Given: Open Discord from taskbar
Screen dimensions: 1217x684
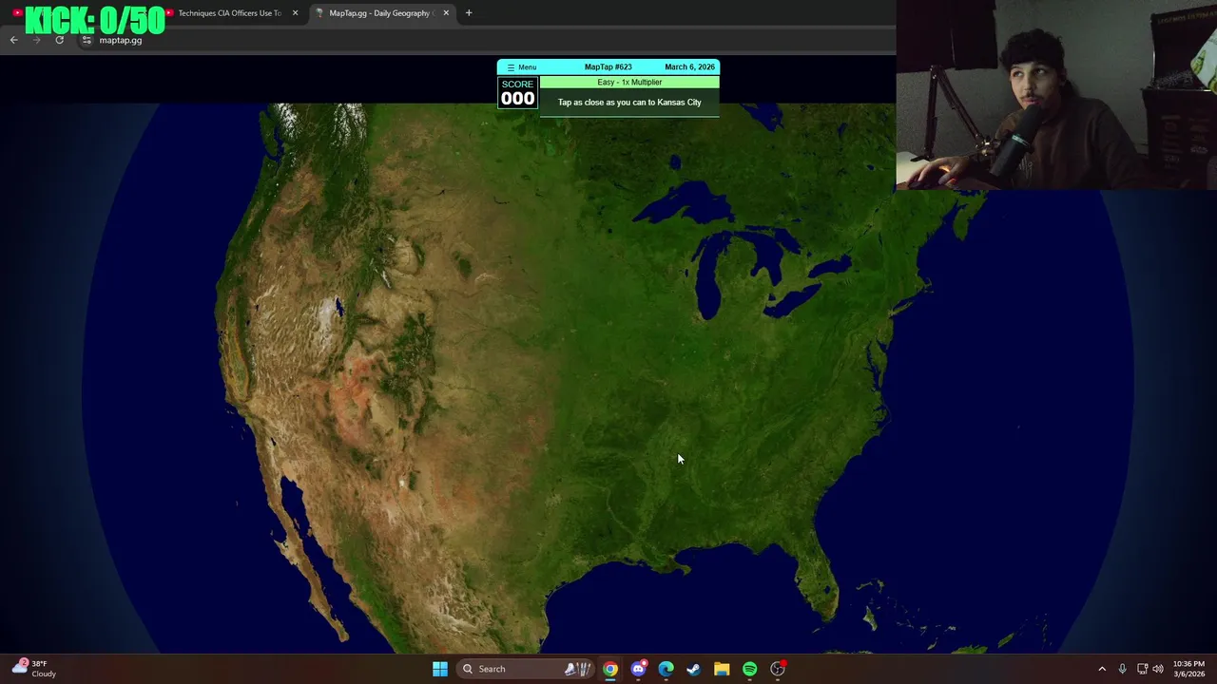Looking at the screenshot, I should pyautogui.click(x=638, y=669).
